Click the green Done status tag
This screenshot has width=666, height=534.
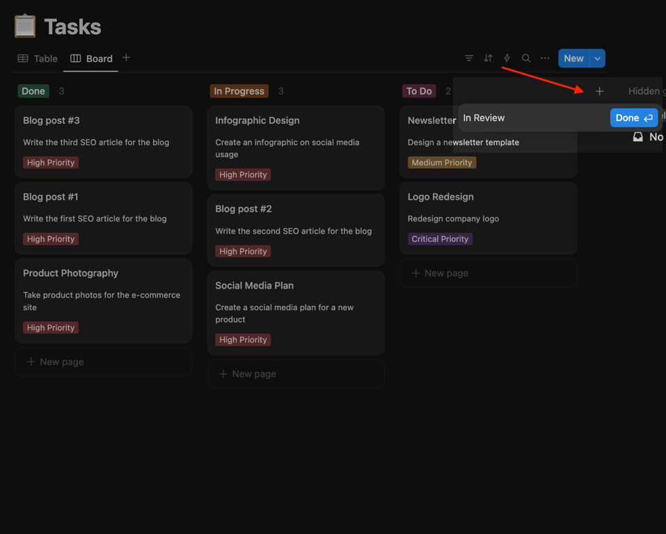(33, 91)
